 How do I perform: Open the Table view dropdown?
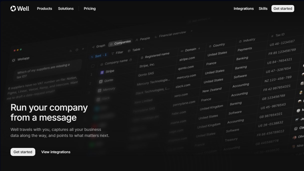coord(136,50)
